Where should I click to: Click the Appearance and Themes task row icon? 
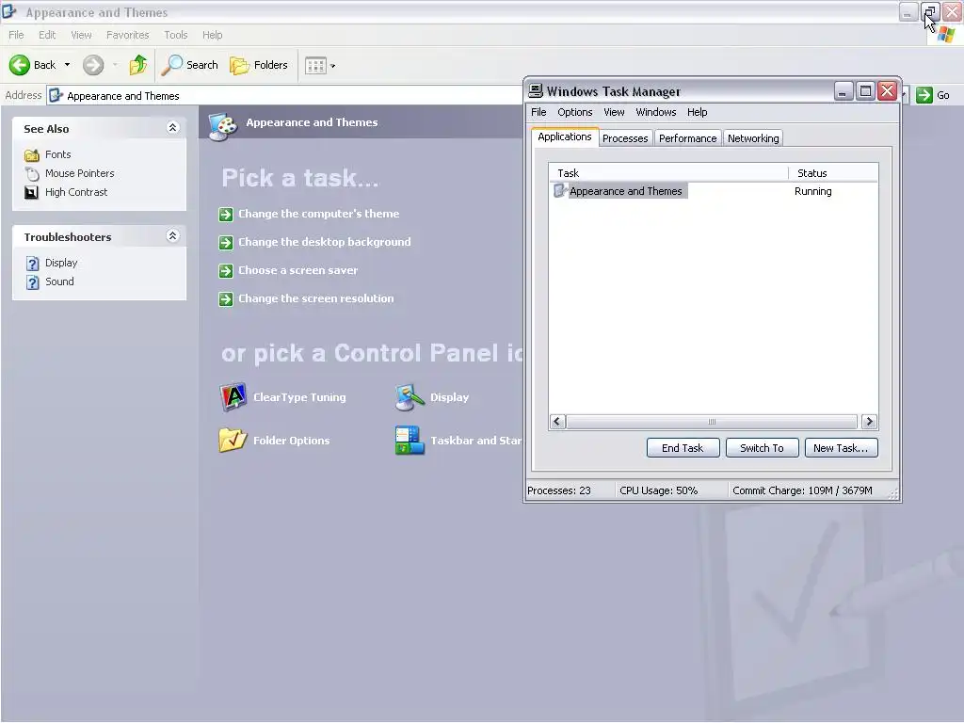pyautogui.click(x=560, y=190)
